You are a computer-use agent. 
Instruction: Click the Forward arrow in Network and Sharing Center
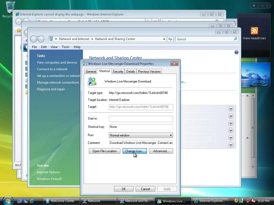click(41, 39)
